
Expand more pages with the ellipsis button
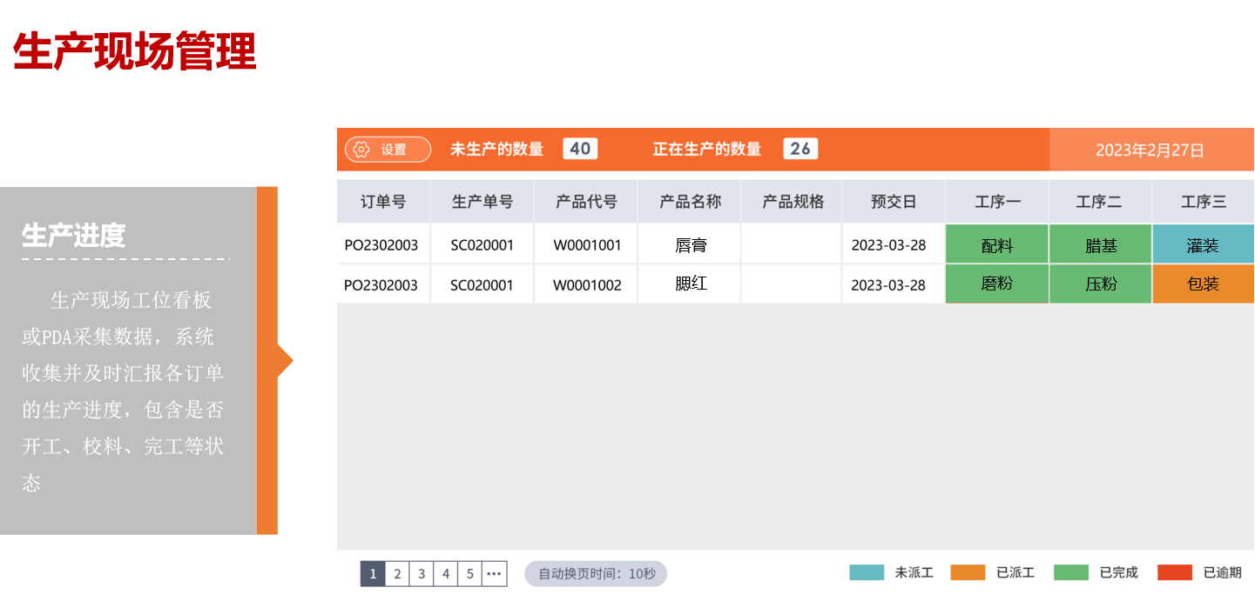click(x=494, y=573)
